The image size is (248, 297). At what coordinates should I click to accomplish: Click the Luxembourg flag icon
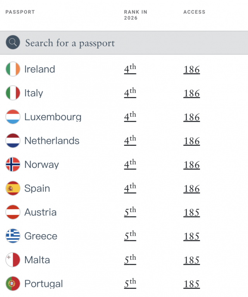pyautogui.click(x=13, y=117)
